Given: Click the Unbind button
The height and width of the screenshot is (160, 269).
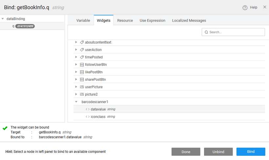Looking at the screenshot, I should point(218,152).
